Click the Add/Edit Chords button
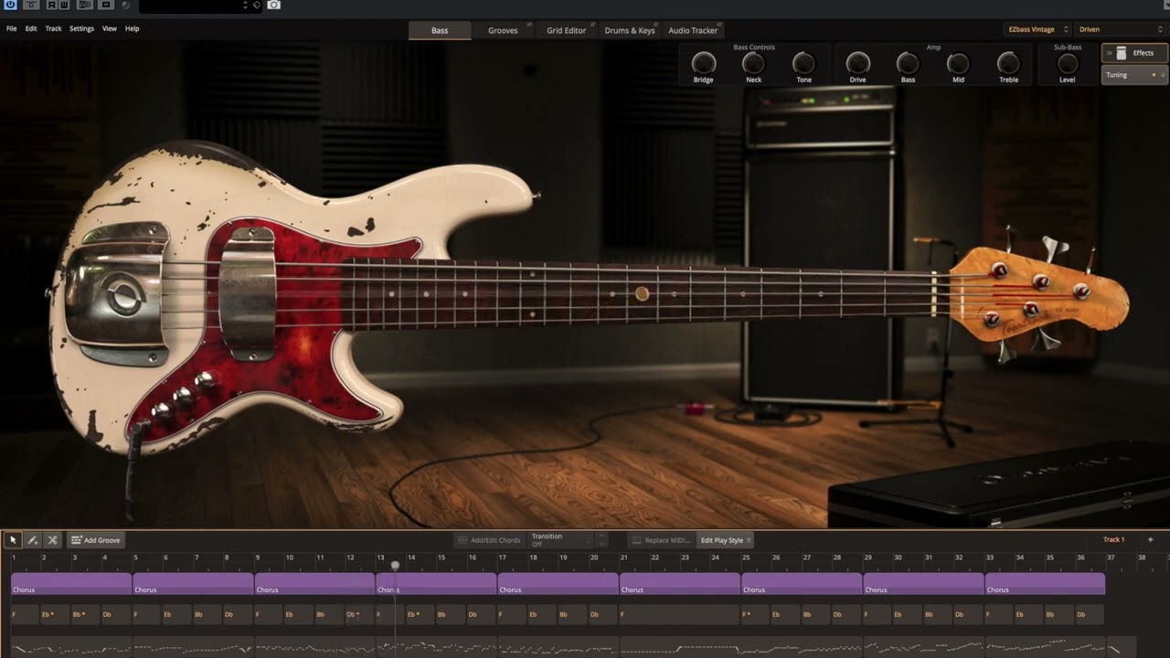The image size is (1170, 658). 489,540
